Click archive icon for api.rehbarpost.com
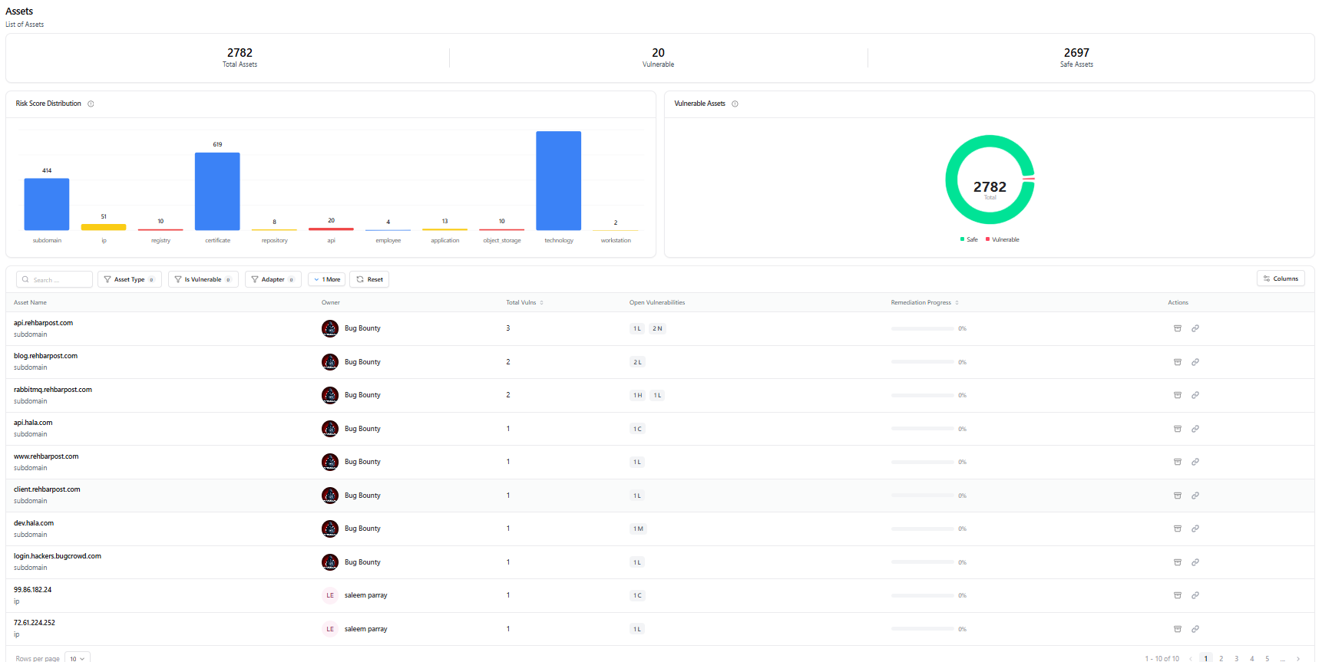This screenshot has width=1322, height=662. 1177,328
